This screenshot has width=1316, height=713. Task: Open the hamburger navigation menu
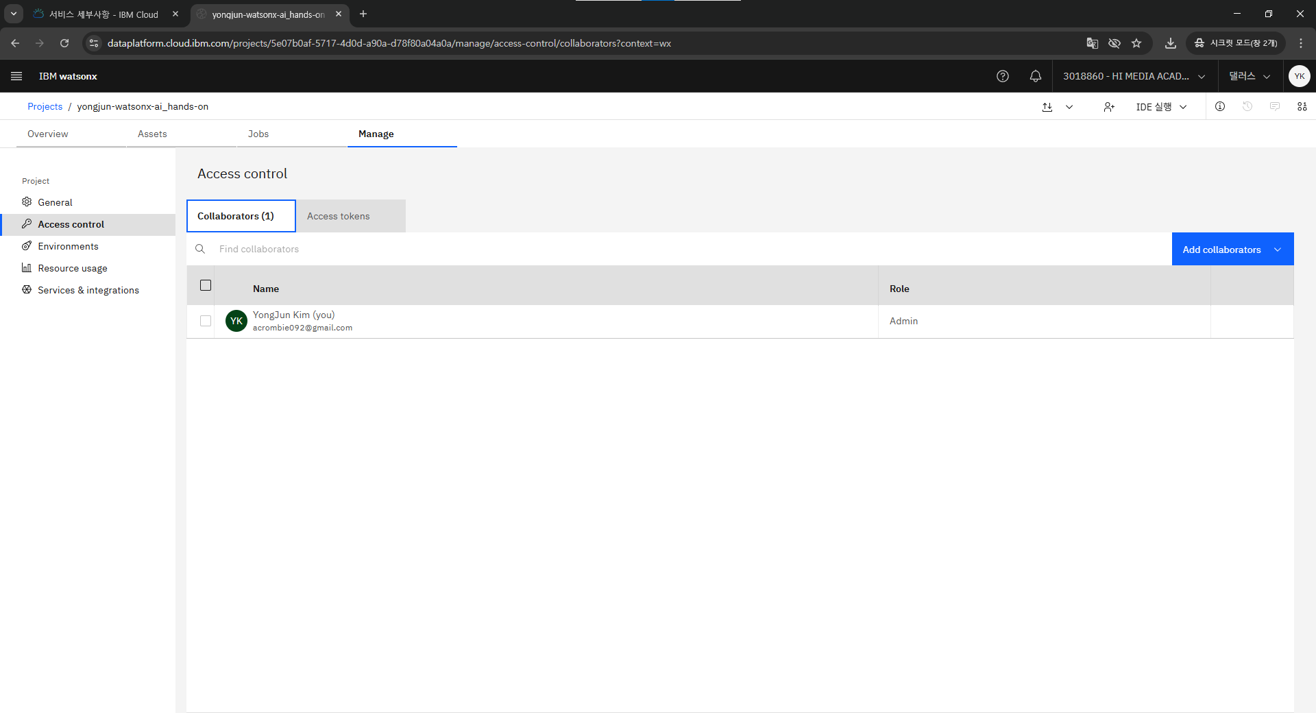(16, 76)
